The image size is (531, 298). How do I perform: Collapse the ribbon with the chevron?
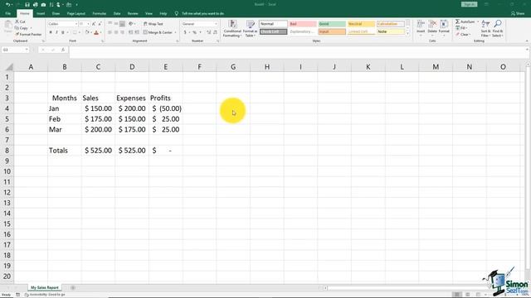(527, 41)
